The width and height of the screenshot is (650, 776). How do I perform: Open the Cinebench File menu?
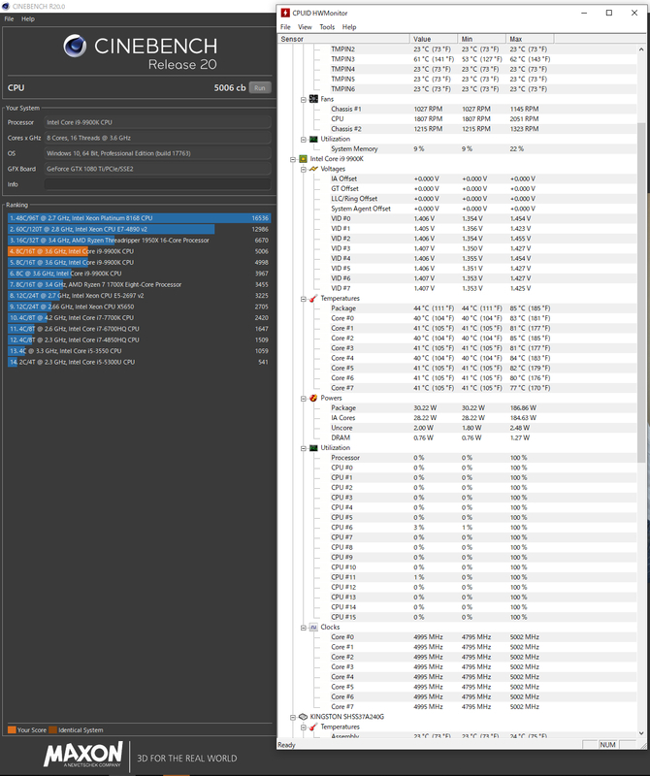pyautogui.click(x=9, y=18)
